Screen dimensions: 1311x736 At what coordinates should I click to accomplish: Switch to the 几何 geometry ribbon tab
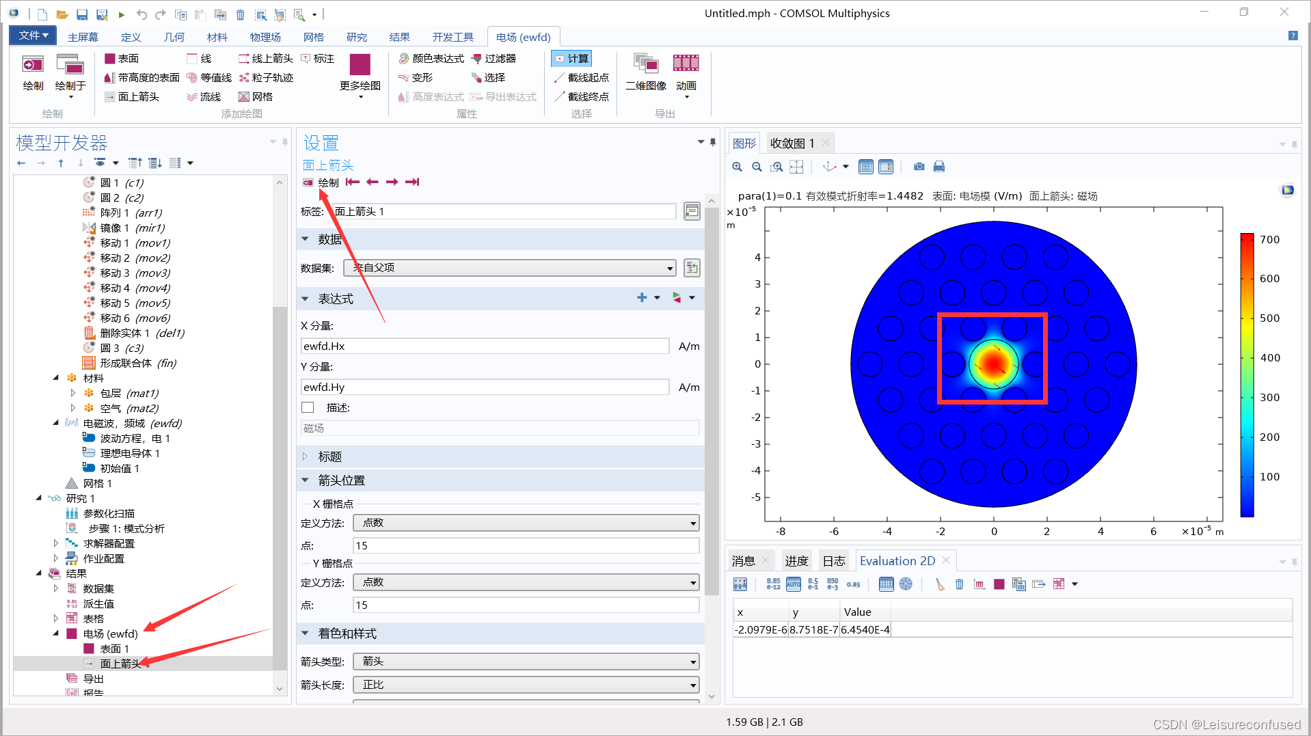174,37
